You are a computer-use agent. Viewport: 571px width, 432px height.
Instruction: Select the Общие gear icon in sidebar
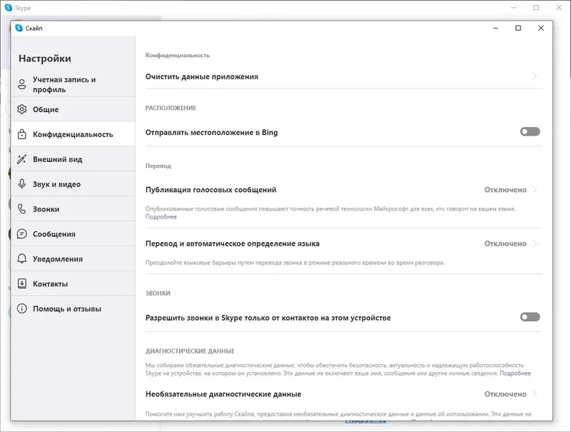[22, 109]
